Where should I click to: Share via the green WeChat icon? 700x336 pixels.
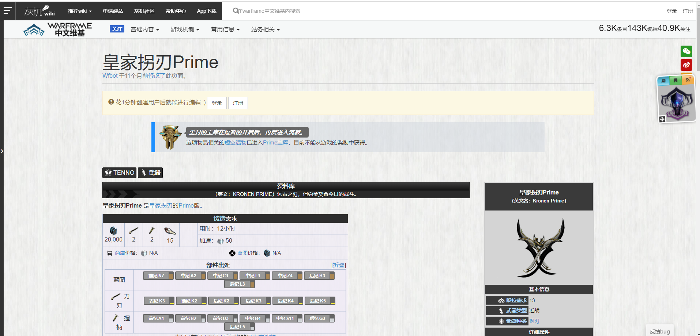tap(686, 51)
